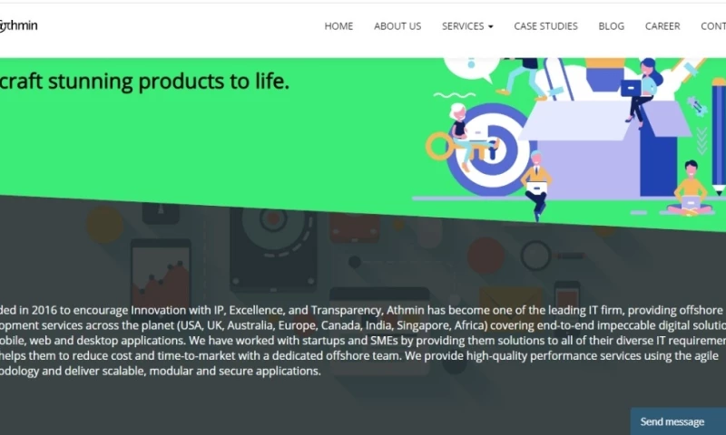Viewport: 726px width, 435px height.
Task: Click the large blue pencil illustration
Action: (719, 136)
